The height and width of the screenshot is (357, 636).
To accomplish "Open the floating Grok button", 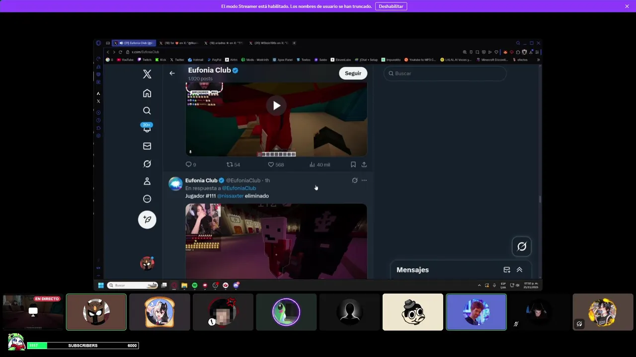I will click(x=522, y=246).
